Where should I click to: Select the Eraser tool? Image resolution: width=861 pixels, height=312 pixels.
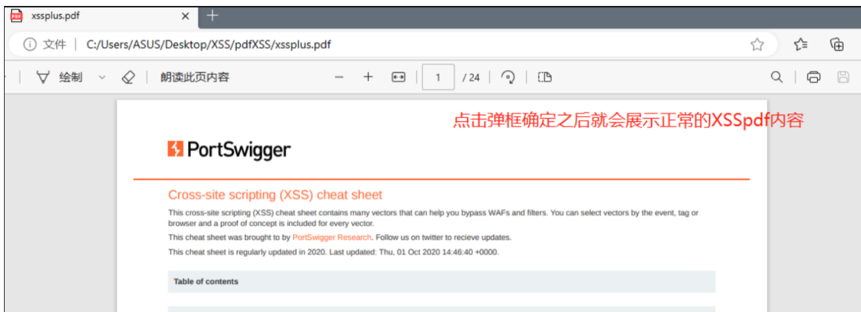tap(128, 78)
